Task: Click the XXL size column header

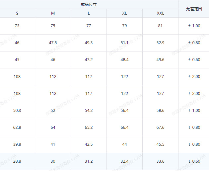Action: tap(160, 13)
